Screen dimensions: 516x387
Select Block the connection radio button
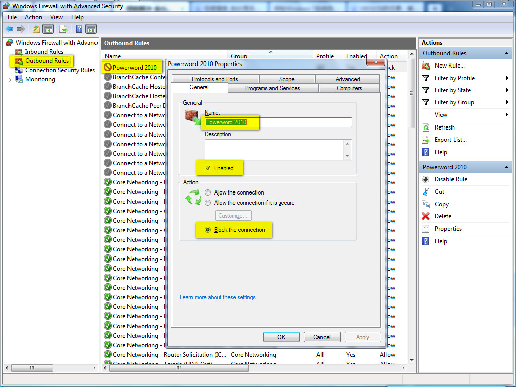coord(208,230)
